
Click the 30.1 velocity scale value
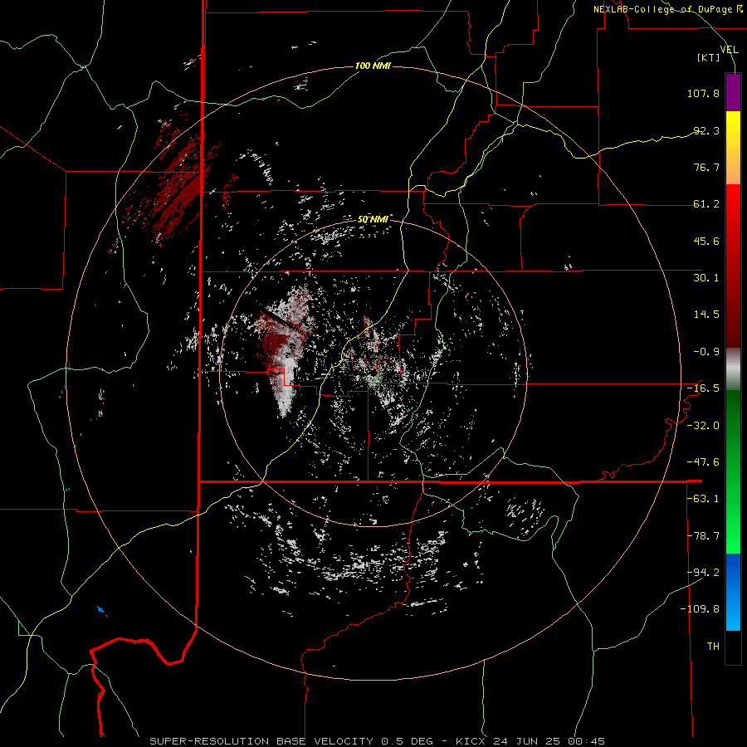706,278
